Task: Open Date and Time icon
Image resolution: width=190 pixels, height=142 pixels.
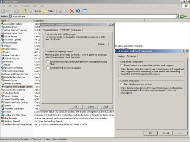Action: click(x=3, y=43)
